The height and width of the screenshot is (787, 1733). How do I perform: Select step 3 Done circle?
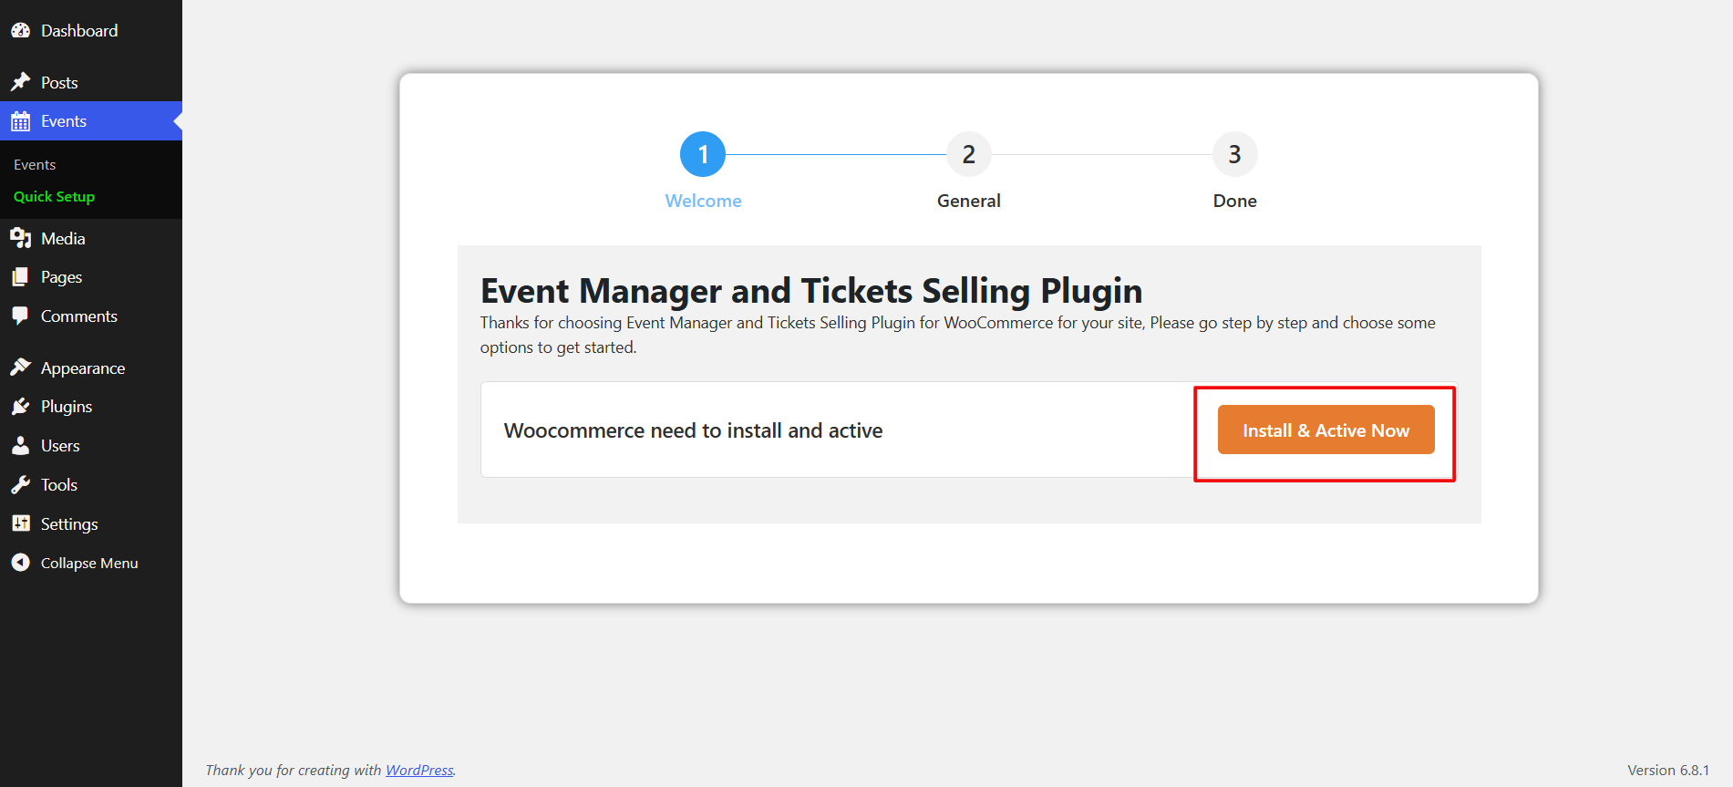pyautogui.click(x=1235, y=155)
